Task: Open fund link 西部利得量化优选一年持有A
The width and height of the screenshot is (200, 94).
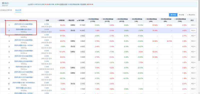Action: tap(24, 45)
